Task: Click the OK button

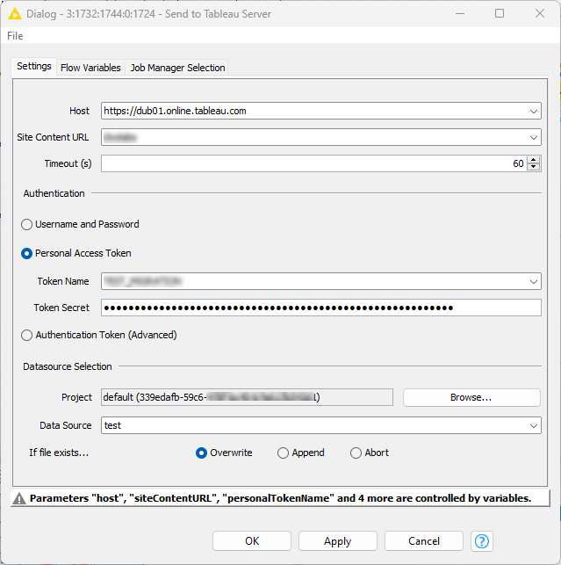Action: [x=252, y=541]
